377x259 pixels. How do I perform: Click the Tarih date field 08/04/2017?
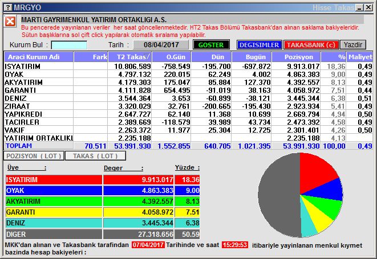pyautogui.click(x=161, y=45)
